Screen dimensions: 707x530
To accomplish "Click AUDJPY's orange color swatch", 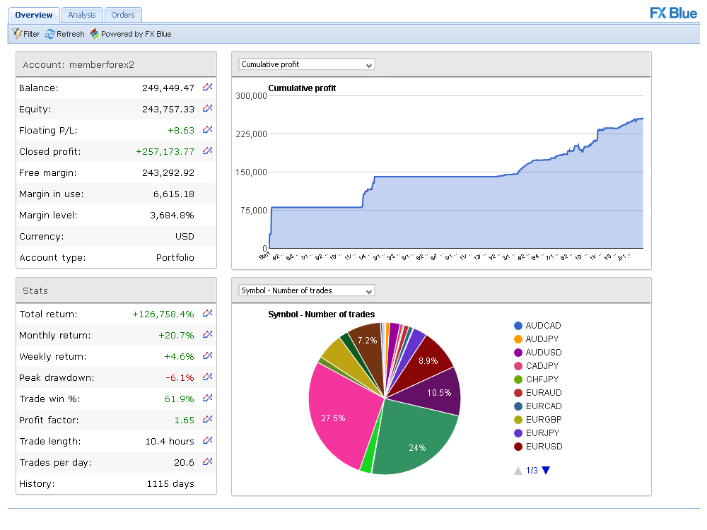I will [x=517, y=339].
